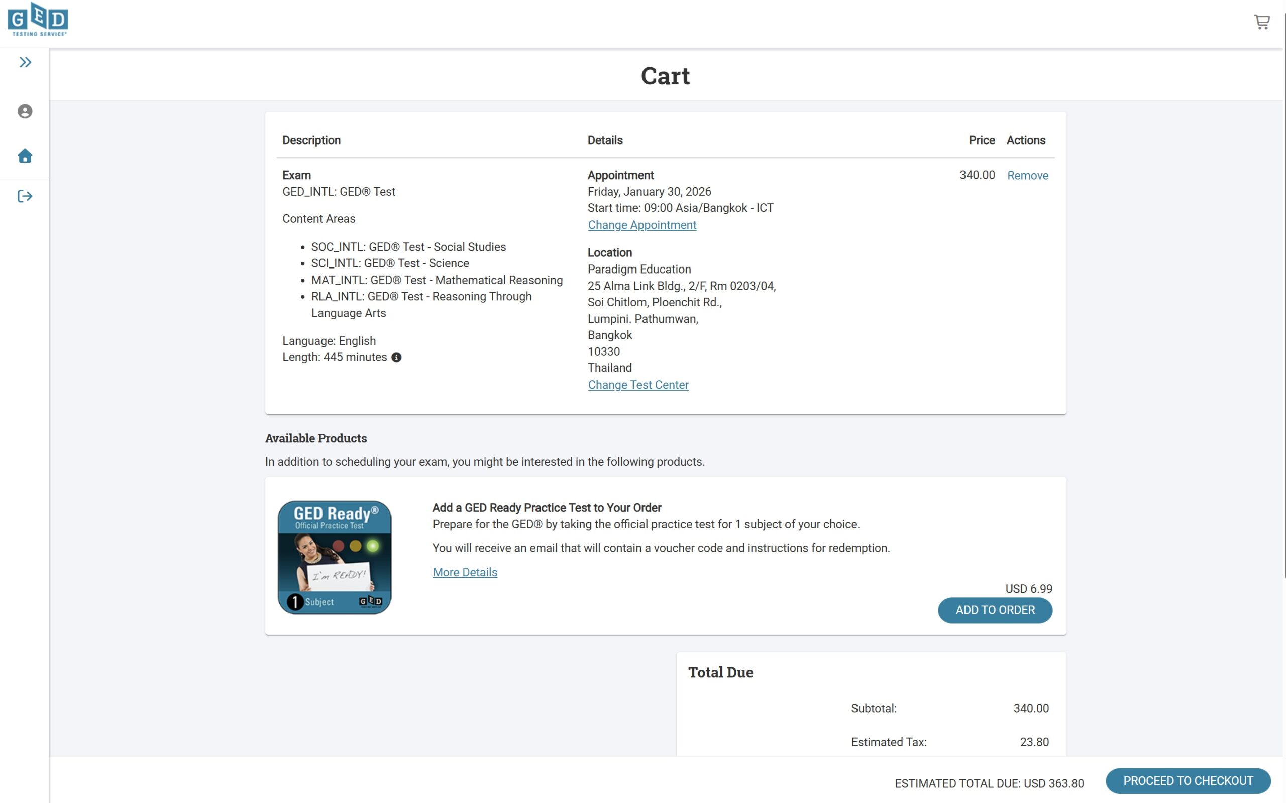Click the Description column header
Screen dimensions: 1286x803
[311, 140]
